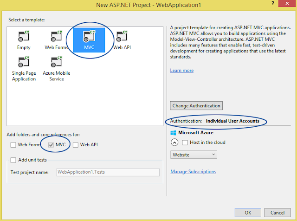Enable Web Forms folders checkbox
This screenshot has height=221, width=297.
(13, 145)
